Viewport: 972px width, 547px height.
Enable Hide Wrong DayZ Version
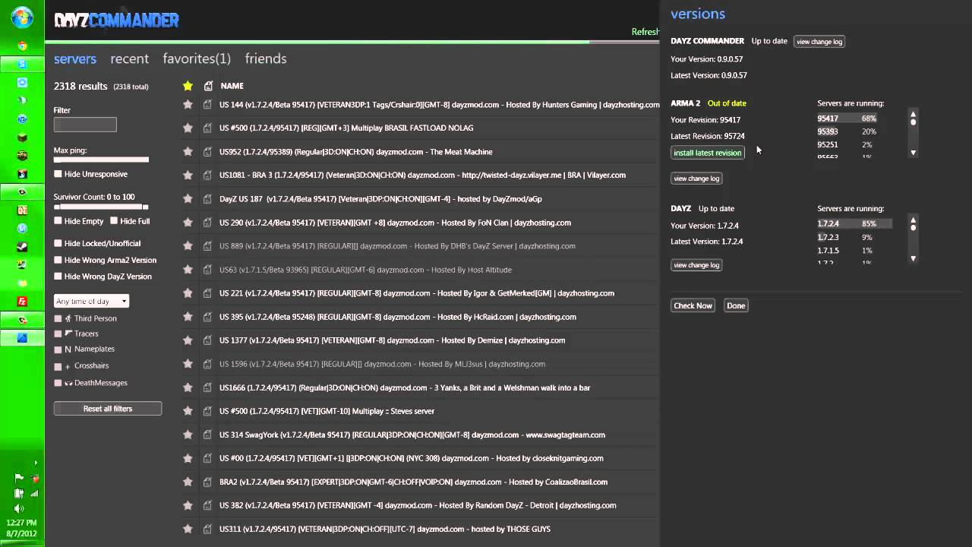(x=58, y=277)
